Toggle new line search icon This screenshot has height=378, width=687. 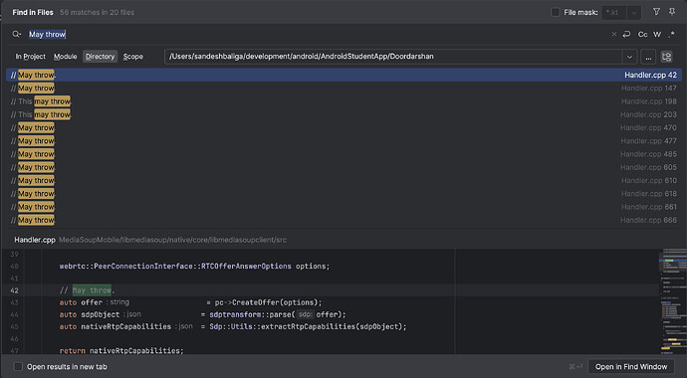tap(626, 34)
